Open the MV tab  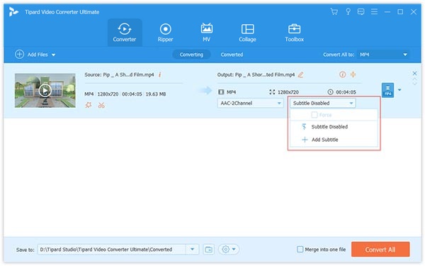click(207, 33)
